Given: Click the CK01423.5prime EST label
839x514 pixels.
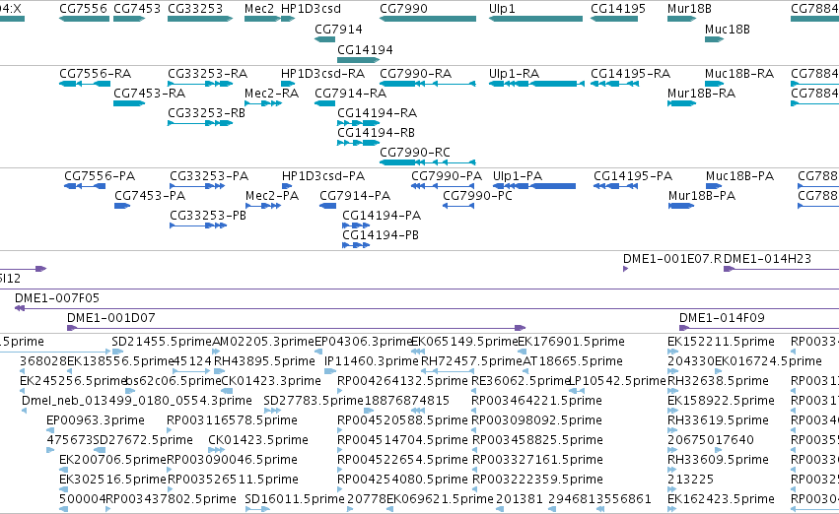Looking at the screenshot, I should click(x=258, y=440).
